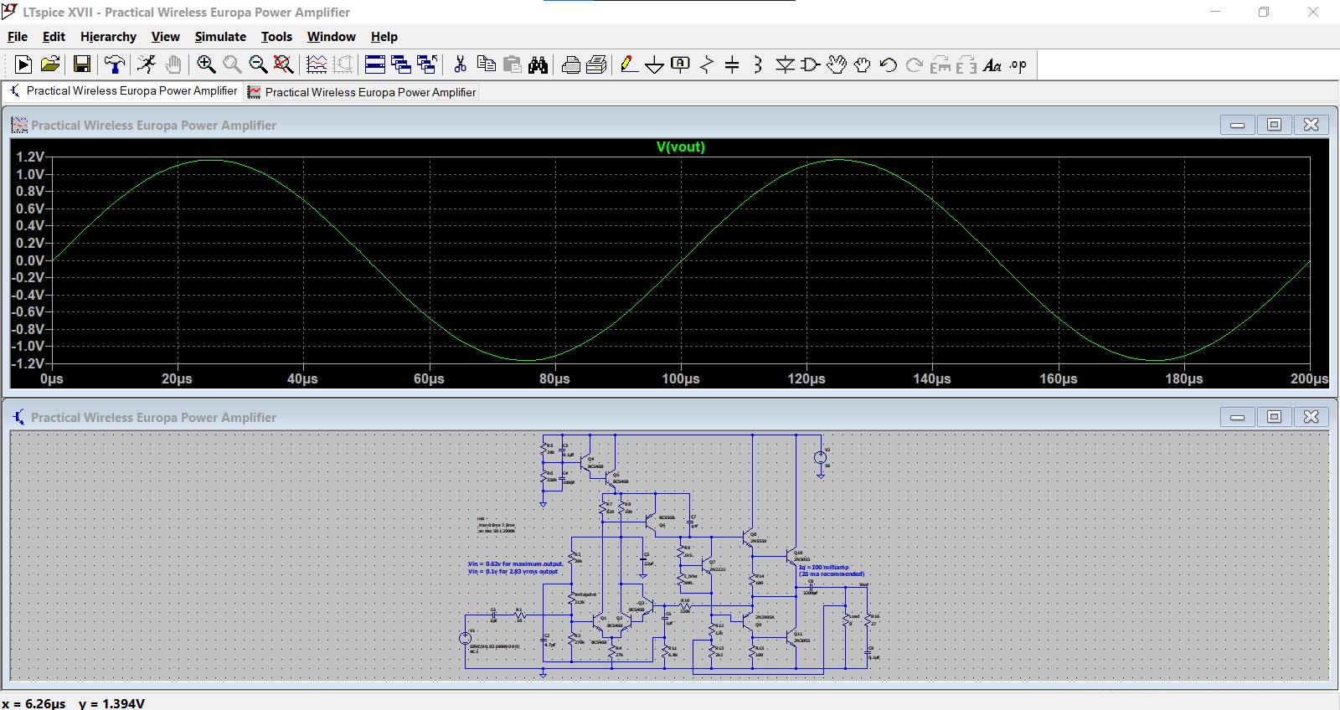
Task: Click the Vin maximum output note in schematic
Action: pos(516,564)
